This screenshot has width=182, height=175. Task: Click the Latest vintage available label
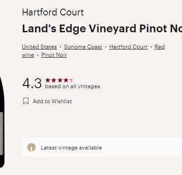pos(71,148)
